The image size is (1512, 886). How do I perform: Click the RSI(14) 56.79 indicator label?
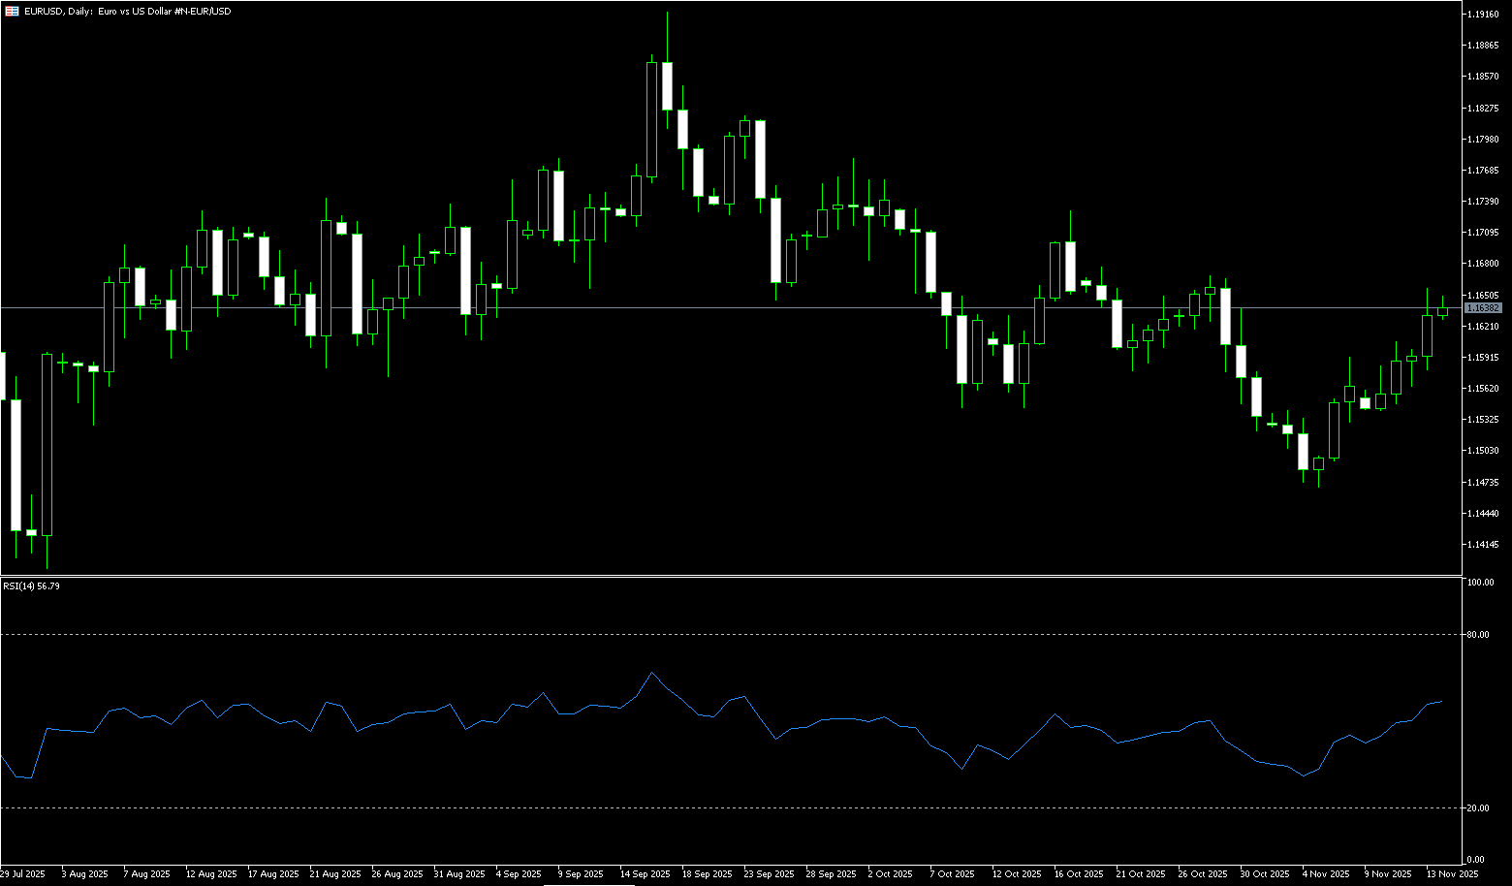(32, 586)
